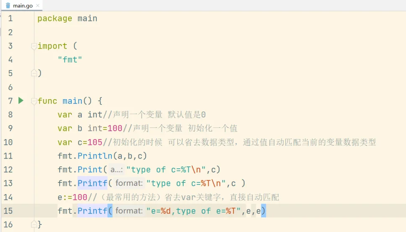This screenshot has width=406, height=232.
Task: Click fold end marker at import closing parenthesis
Action: (x=34, y=73)
